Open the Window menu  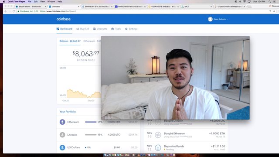51,1
